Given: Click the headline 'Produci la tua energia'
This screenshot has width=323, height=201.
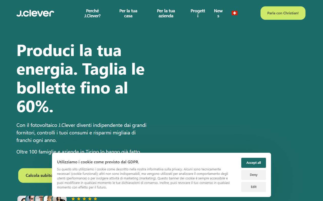Looking at the screenshot, I should point(80,78).
